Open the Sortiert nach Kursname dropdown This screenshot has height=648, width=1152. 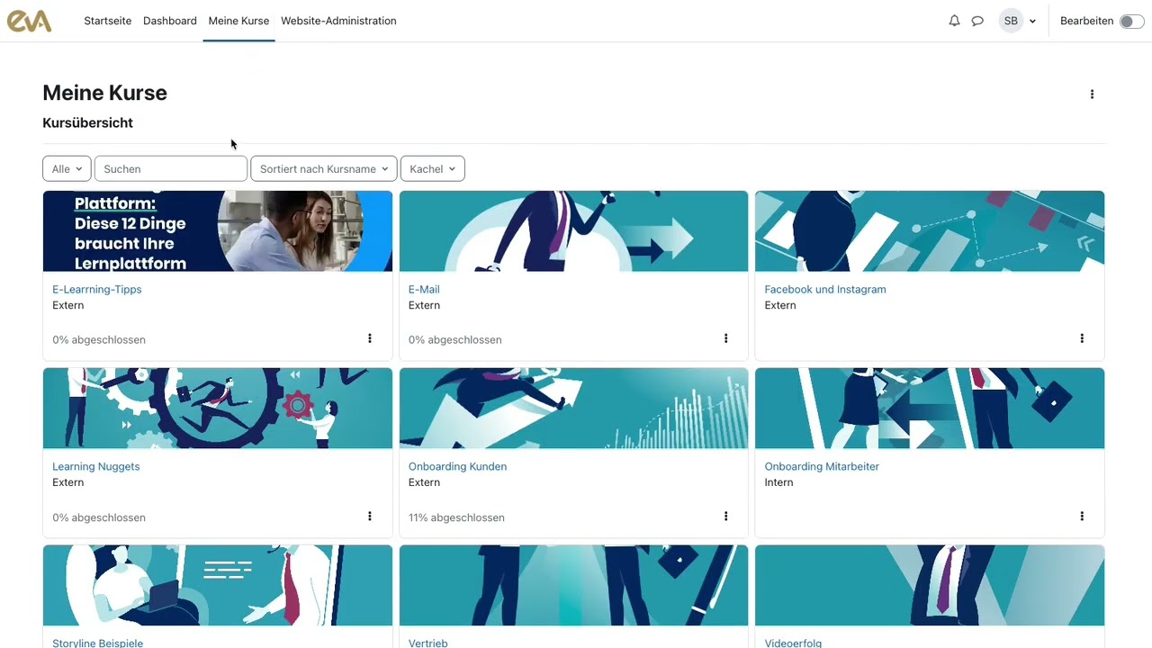tap(324, 168)
